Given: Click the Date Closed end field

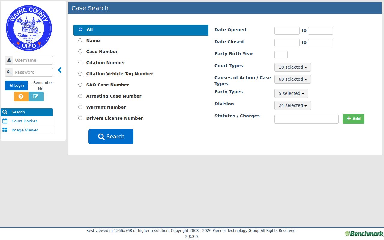Looking at the screenshot, I should click(321, 43).
